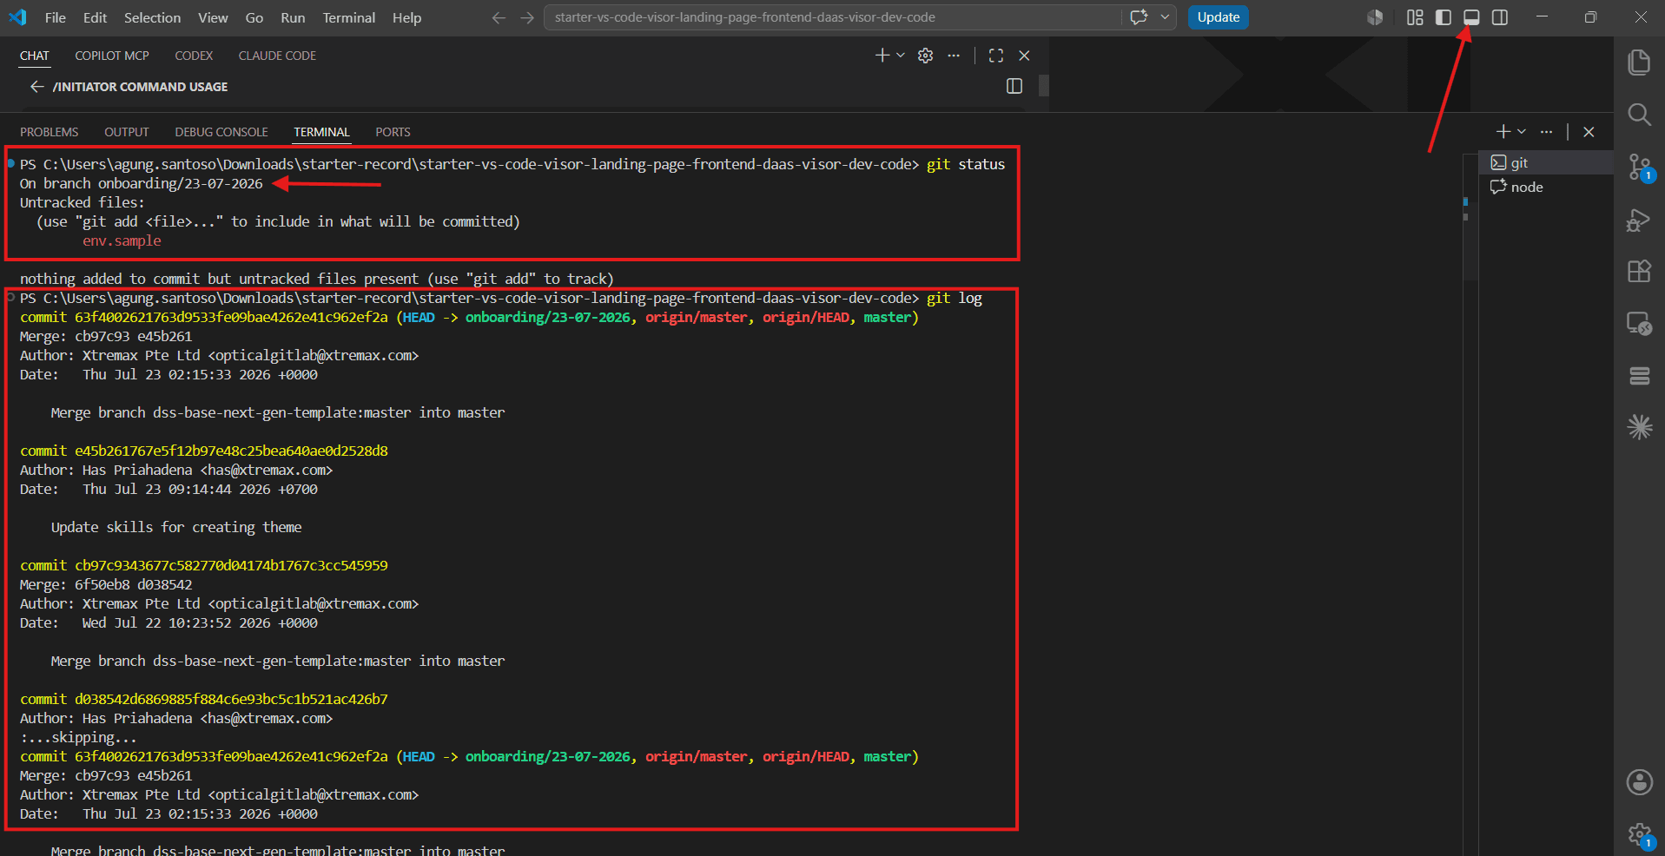The image size is (1665, 856).
Task: Click the blue Update button
Action: (1219, 17)
